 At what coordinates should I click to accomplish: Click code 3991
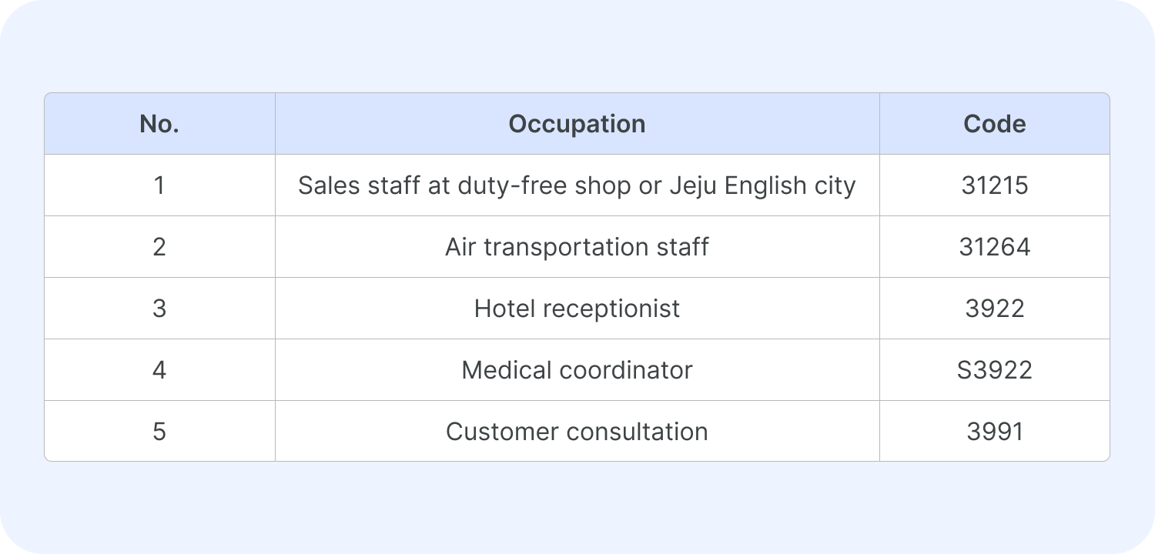(994, 432)
